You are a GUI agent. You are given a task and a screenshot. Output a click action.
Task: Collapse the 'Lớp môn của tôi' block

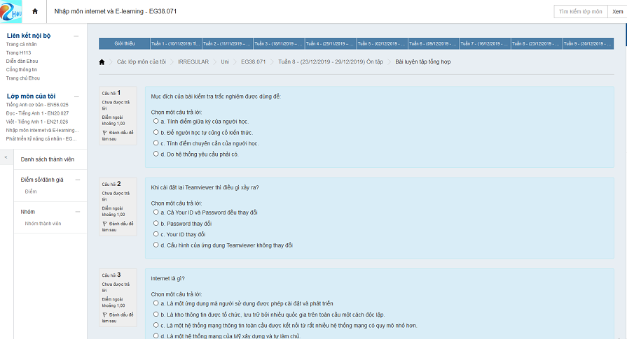pos(76,95)
